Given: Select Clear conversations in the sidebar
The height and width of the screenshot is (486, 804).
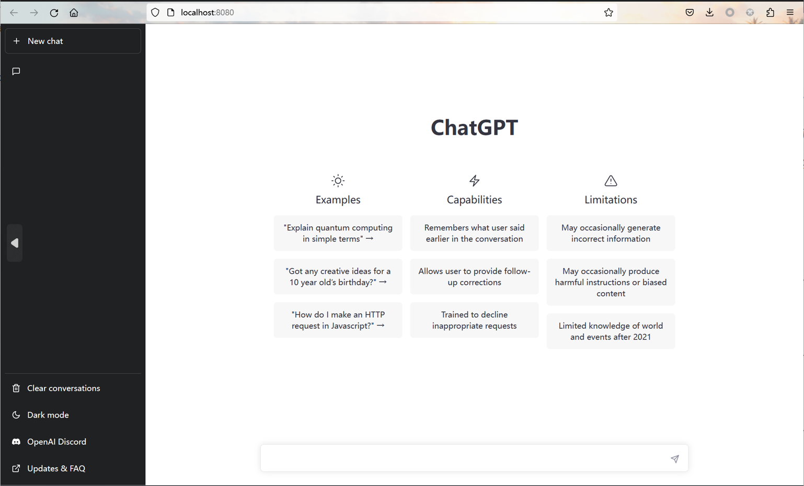Looking at the screenshot, I should coord(63,388).
